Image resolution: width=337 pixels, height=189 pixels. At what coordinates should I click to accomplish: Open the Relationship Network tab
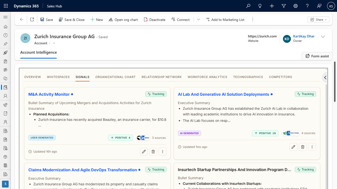pyautogui.click(x=162, y=77)
